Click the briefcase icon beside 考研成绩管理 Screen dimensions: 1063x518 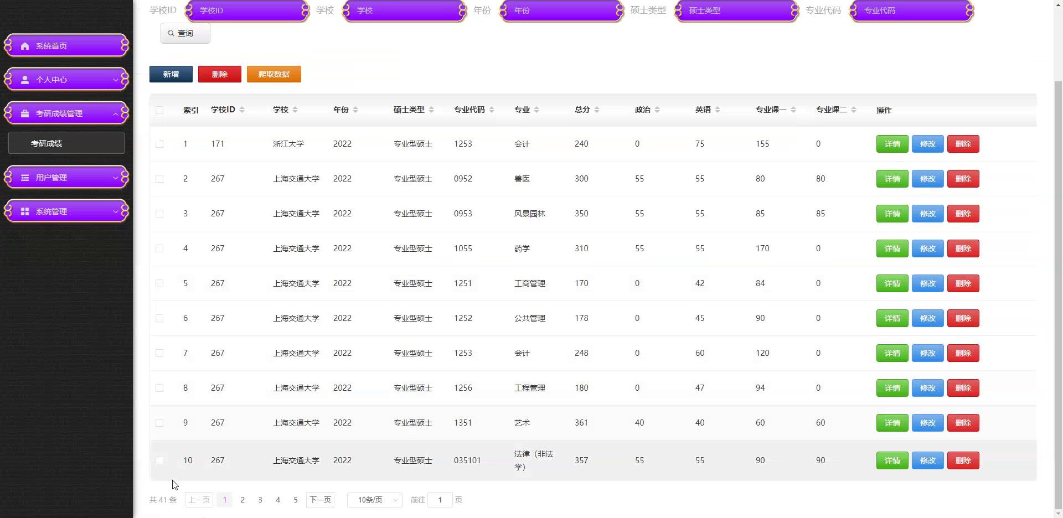tap(25, 113)
